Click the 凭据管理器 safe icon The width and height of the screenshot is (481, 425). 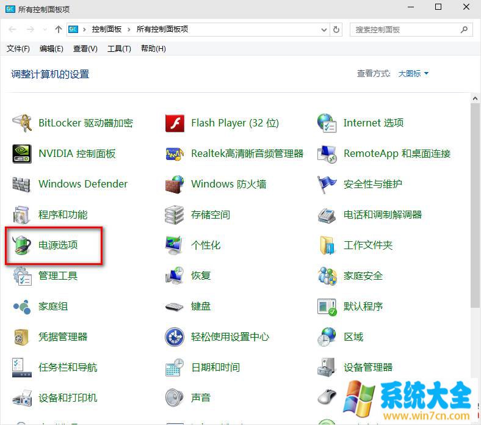(21, 337)
